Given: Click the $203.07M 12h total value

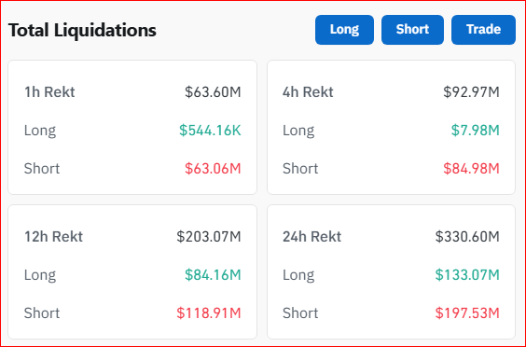Looking at the screenshot, I should coord(209,237).
